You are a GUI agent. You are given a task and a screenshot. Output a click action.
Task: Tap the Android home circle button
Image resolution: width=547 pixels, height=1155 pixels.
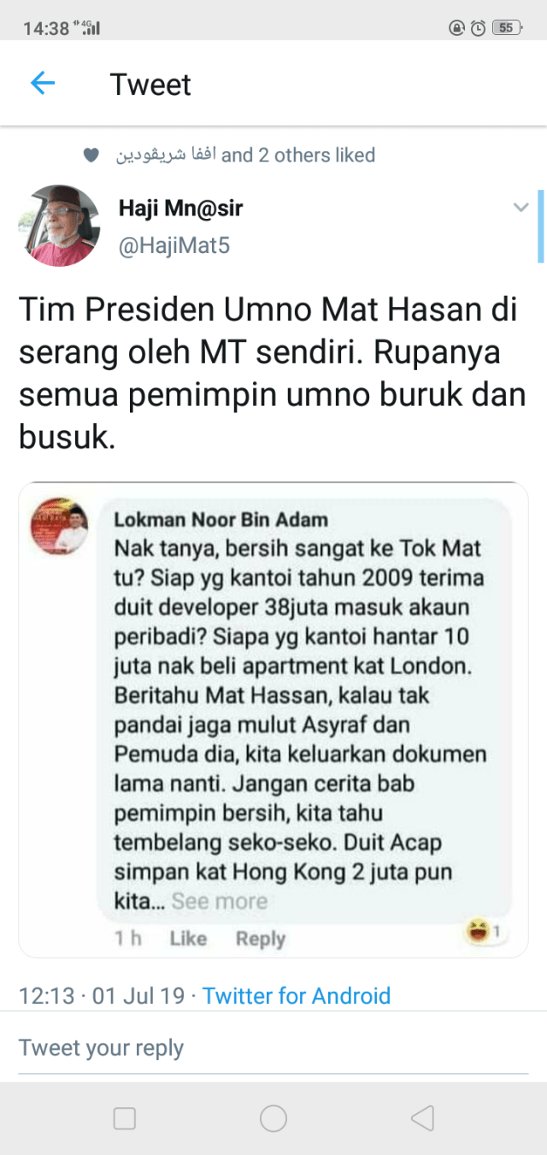coord(273,1118)
